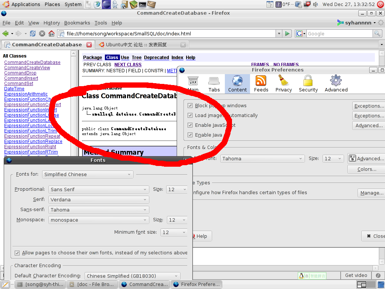Screen dimensions: 385x289
Task: Close the CommandCreateDatabase tab
Action: click(89, 45)
